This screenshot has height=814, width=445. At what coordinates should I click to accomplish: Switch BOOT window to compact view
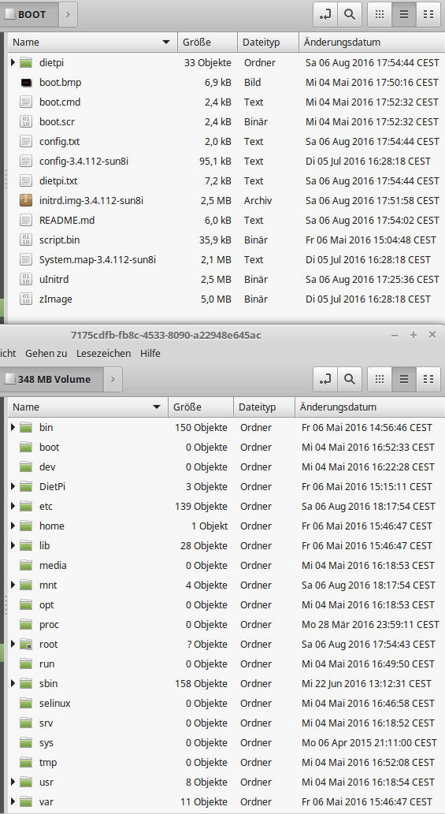[428, 14]
